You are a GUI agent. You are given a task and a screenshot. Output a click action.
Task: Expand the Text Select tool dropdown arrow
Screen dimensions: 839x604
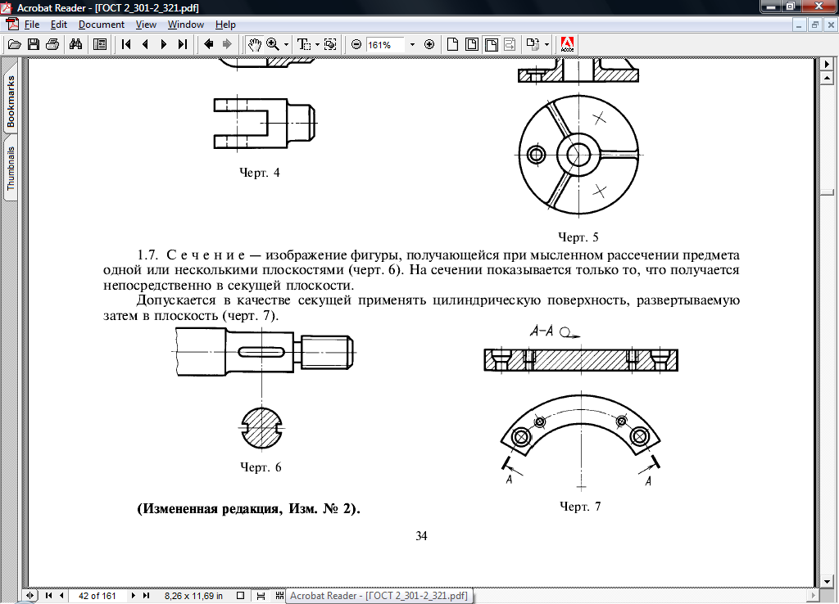pyautogui.click(x=317, y=45)
